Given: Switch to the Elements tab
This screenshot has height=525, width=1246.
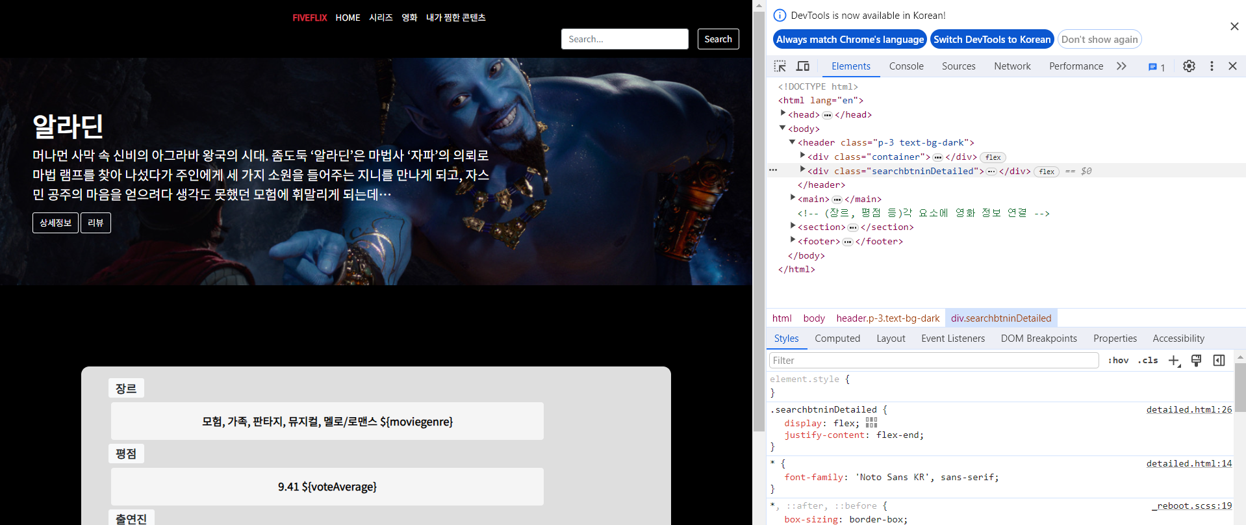Looking at the screenshot, I should (x=850, y=66).
